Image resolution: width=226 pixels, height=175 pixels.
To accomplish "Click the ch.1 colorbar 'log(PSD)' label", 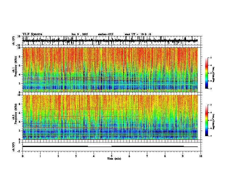I will point(213,75).
